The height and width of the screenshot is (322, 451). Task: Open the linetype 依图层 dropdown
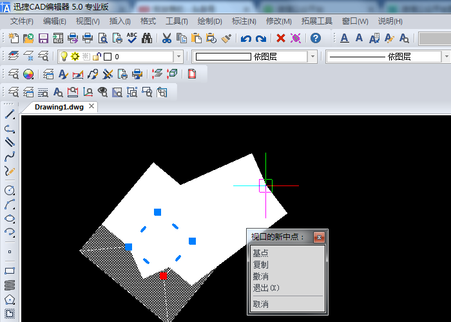tap(446, 57)
